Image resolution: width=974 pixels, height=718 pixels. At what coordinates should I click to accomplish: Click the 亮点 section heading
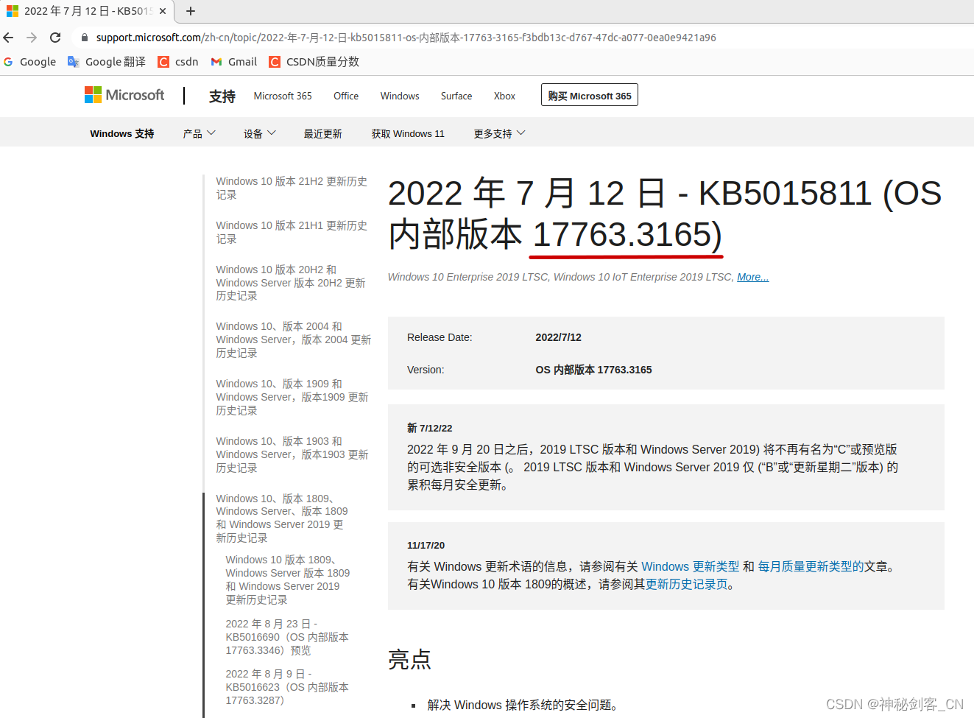coord(409,659)
